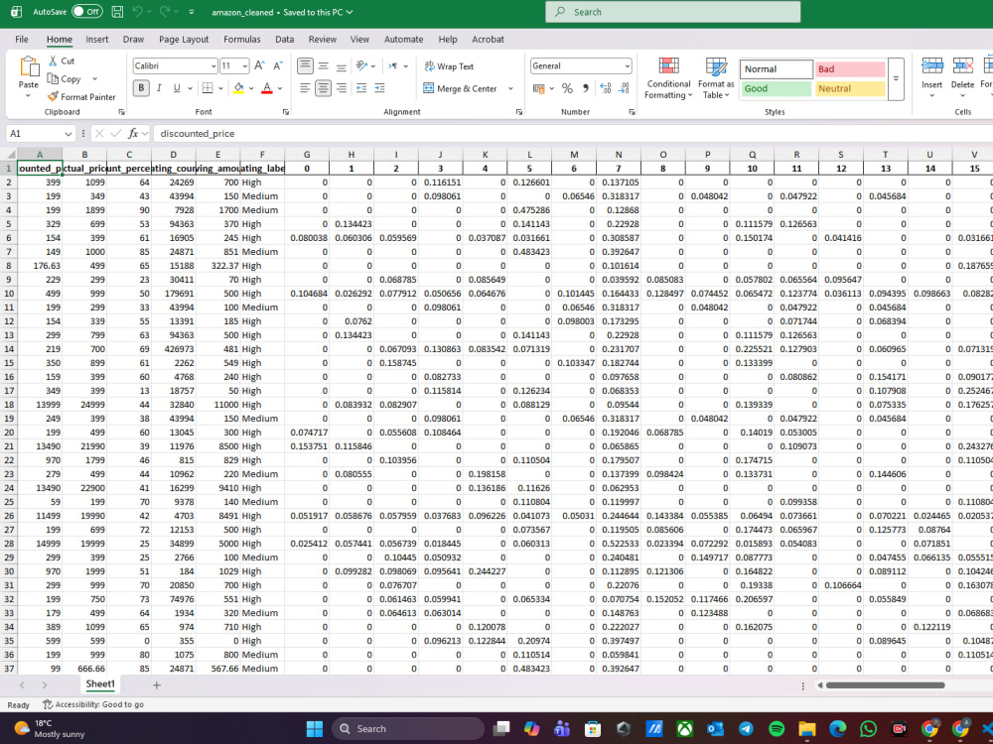Open the font name dropdown (Calibri)
Screen dimensions: 993x744
tap(213, 65)
